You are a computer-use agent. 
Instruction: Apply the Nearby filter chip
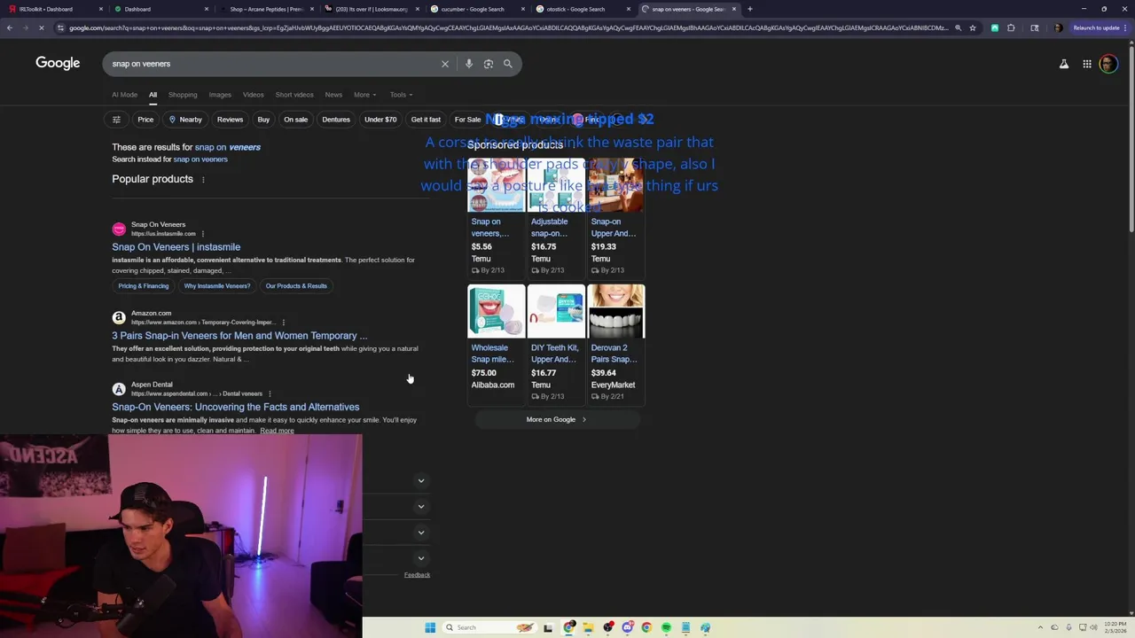pyautogui.click(x=185, y=120)
